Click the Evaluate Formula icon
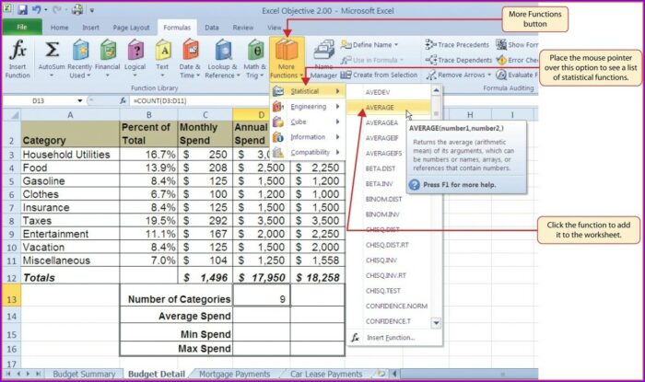Viewport: 645px width, 382px height. point(500,75)
